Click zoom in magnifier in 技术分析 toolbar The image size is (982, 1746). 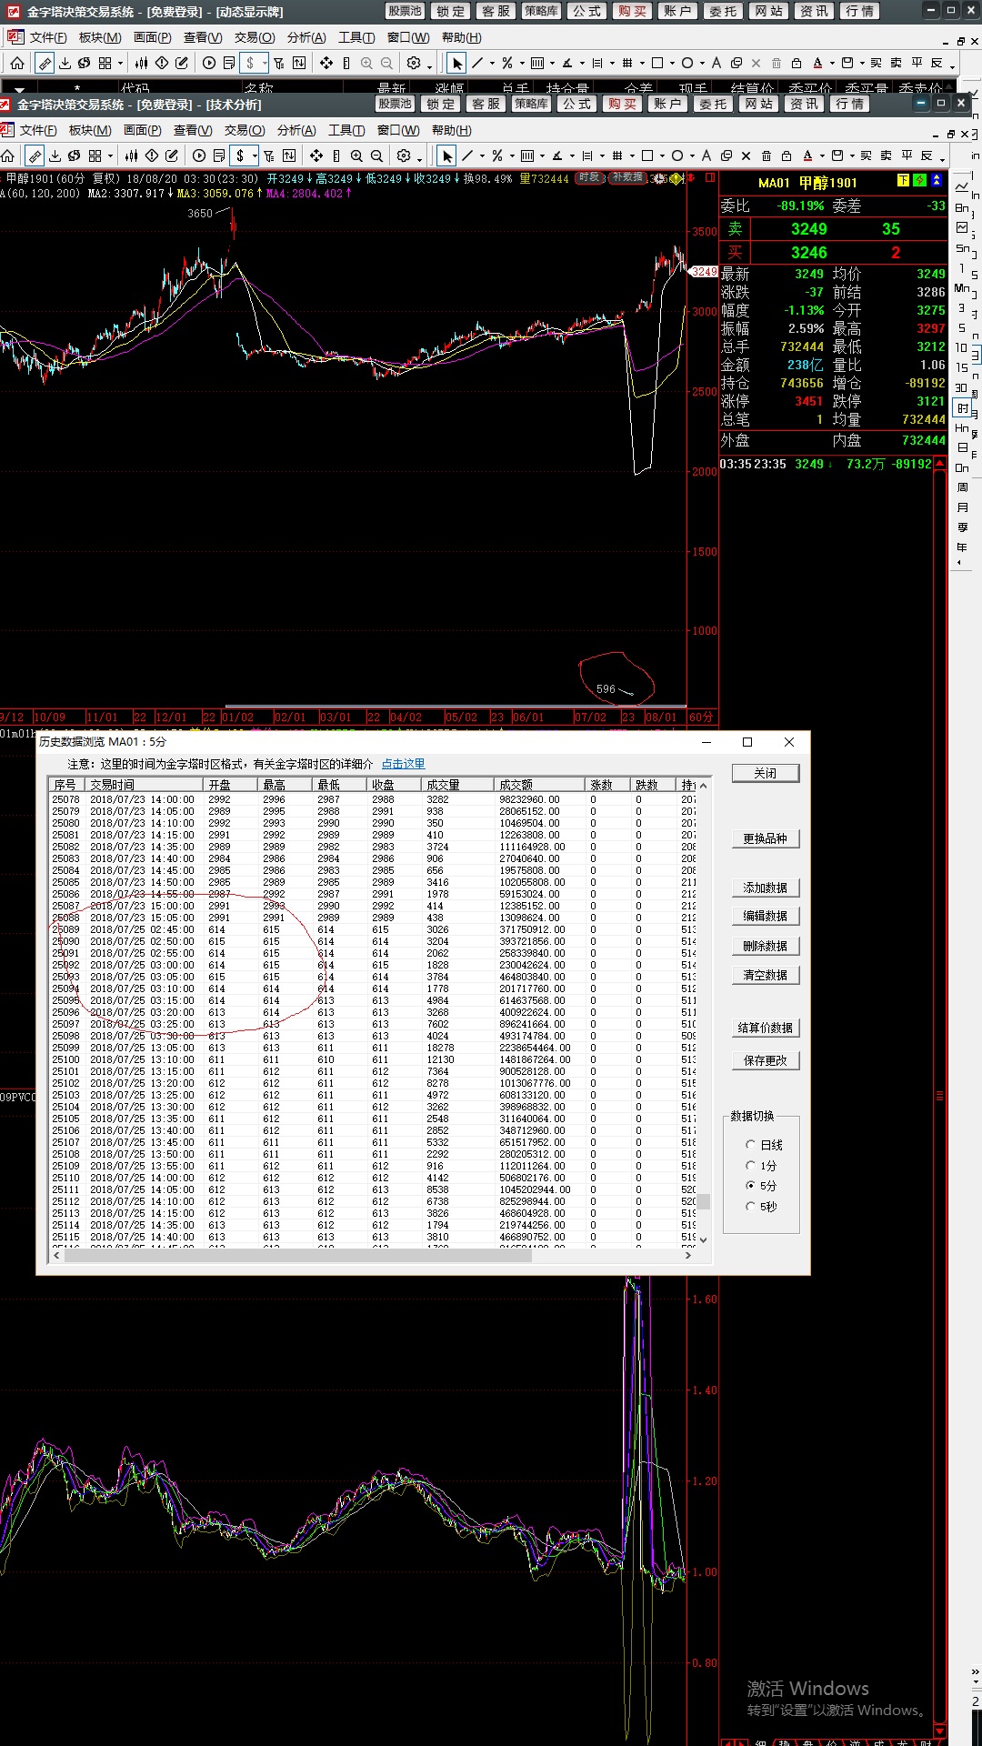coord(356,156)
